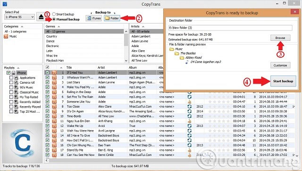Click CopyTrans logo in bottom-left panel

[x=22, y=143]
